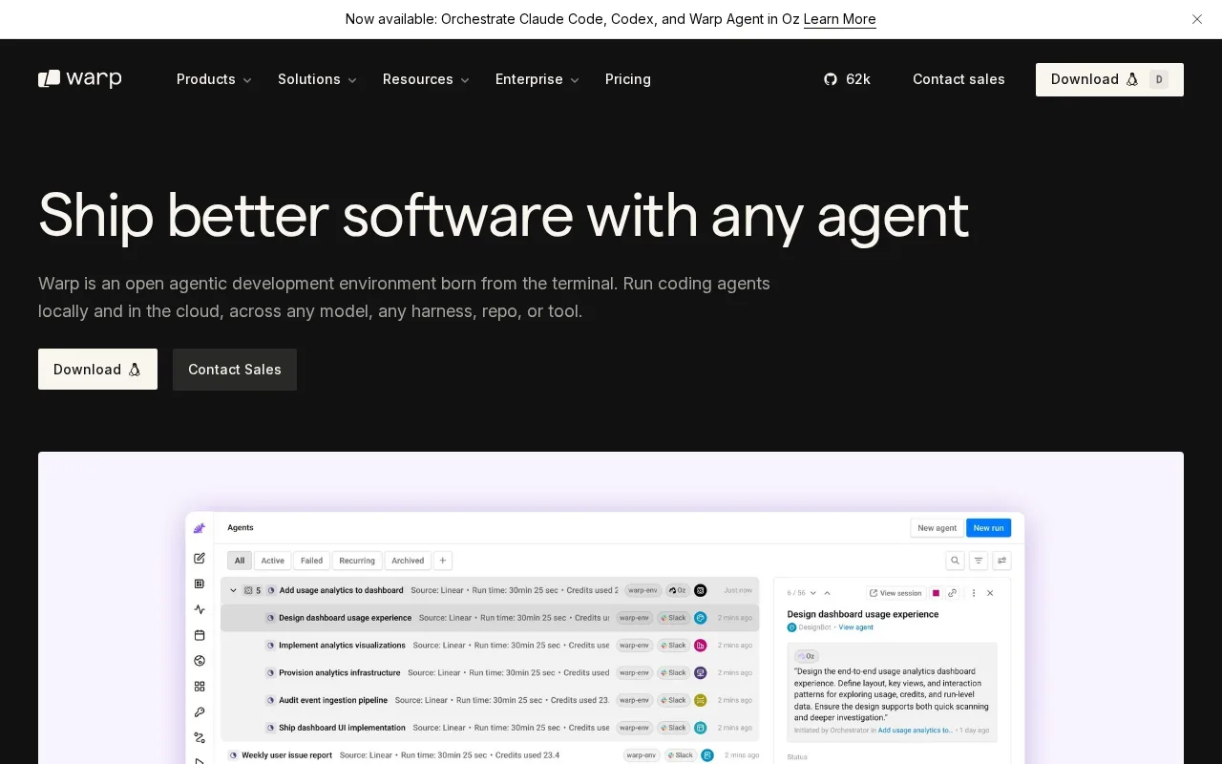Go to the Pricing page
This screenshot has width=1222, height=764.
pyautogui.click(x=628, y=79)
